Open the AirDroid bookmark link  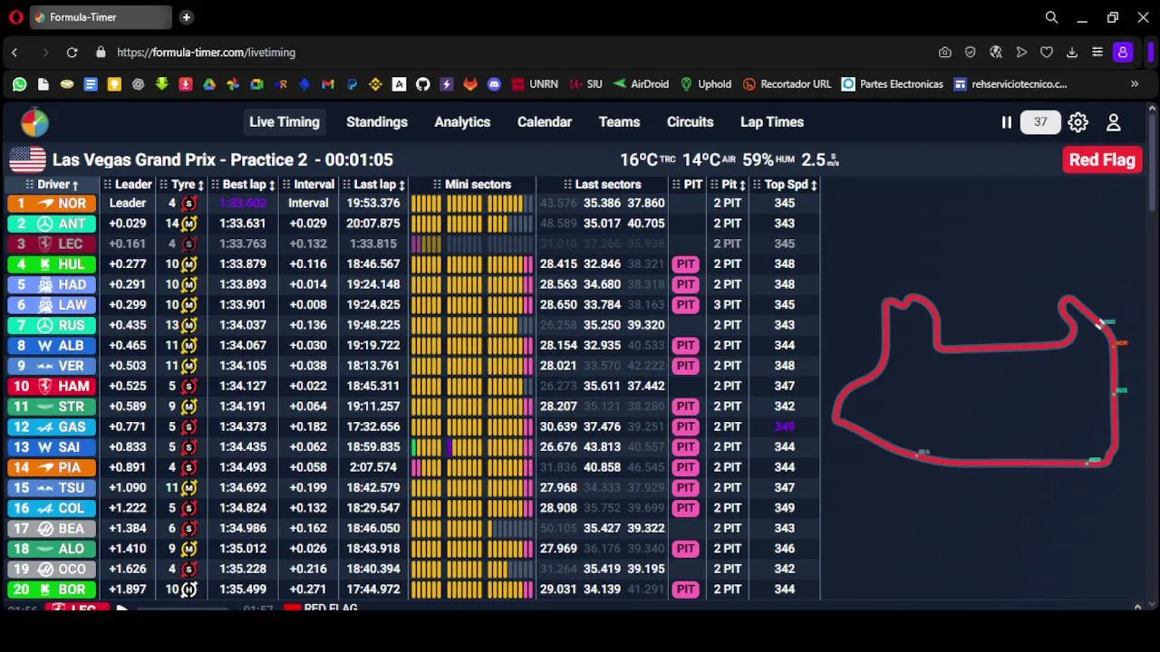coord(641,84)
